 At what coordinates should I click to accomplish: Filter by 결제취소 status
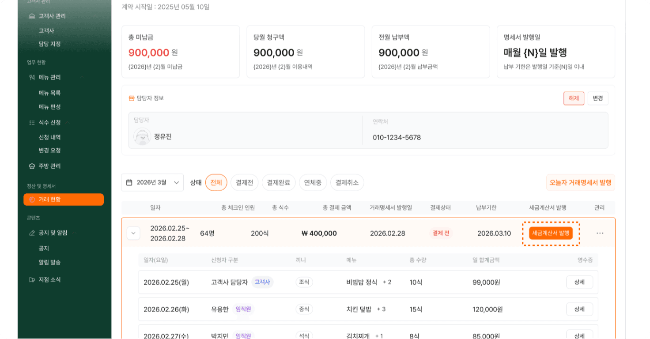coord(347,182)
